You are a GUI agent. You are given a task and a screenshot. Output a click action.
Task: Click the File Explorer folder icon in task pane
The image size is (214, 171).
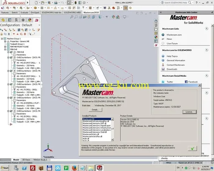[x=156, y=29]
